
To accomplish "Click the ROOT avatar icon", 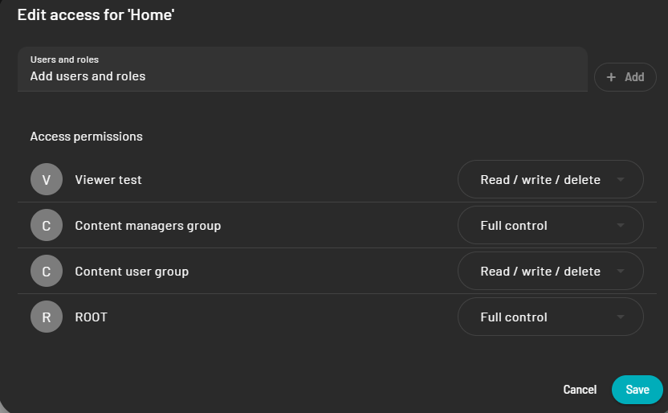I will coord(47,317).
